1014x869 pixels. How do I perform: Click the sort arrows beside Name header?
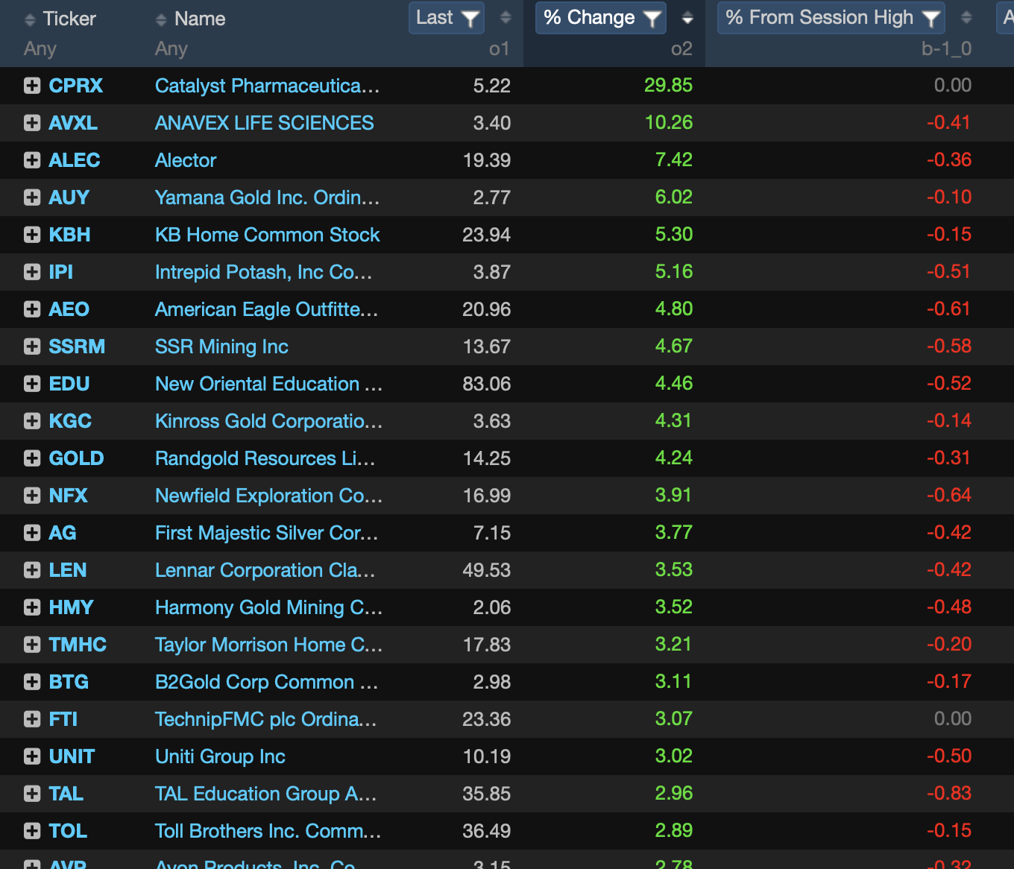[x=161, y=19]
